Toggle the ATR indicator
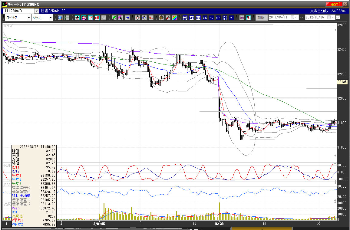Screen dimensions: 350x230 218,18
